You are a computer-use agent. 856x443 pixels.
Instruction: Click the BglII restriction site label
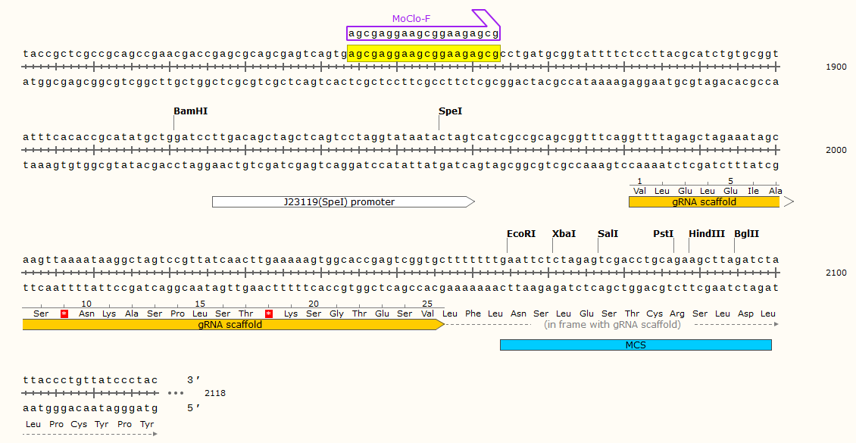pos(746,234)
